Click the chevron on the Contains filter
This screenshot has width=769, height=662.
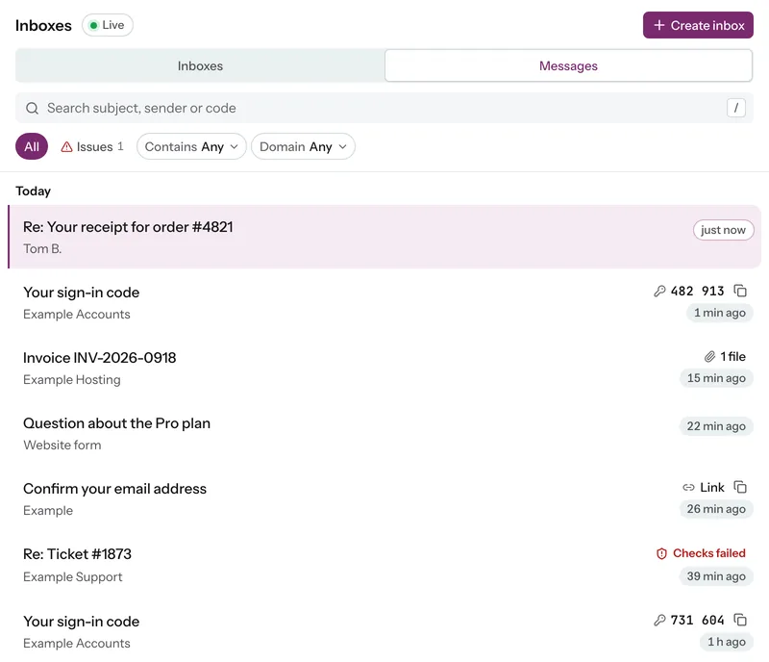click(x=234, y=147)
